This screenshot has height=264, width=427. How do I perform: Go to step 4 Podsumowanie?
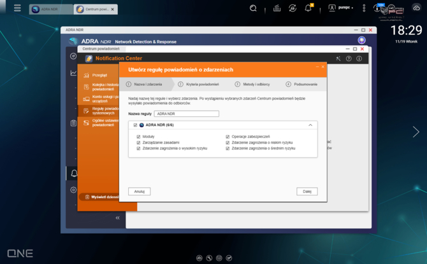pyautogui.click(x=301, y=84)
